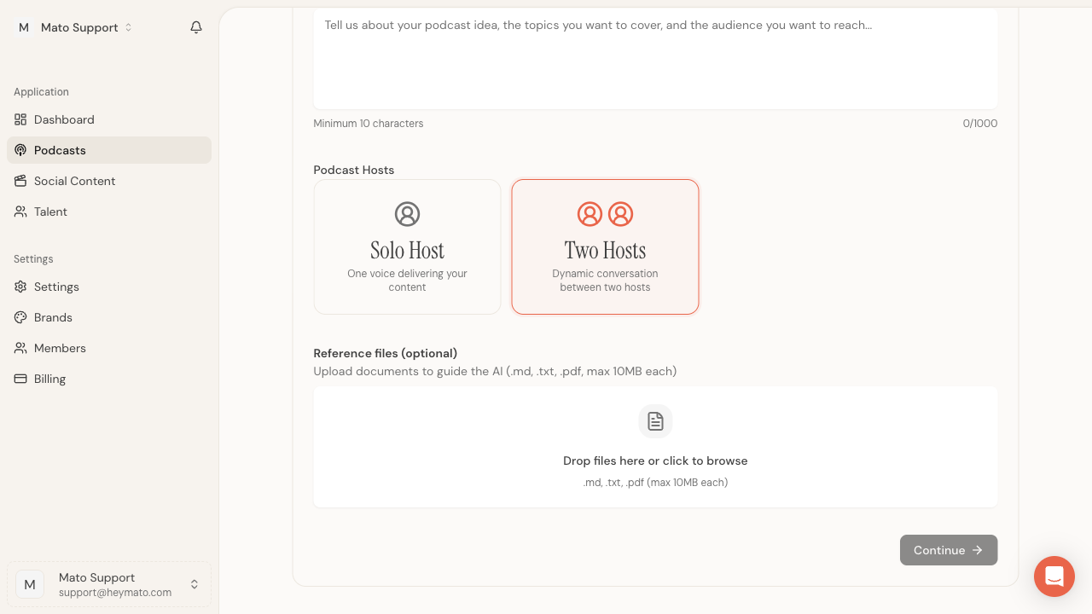The image size is (1092, 614).
Task: Click the 0/1000 character counter
Action: pos(980,124)
